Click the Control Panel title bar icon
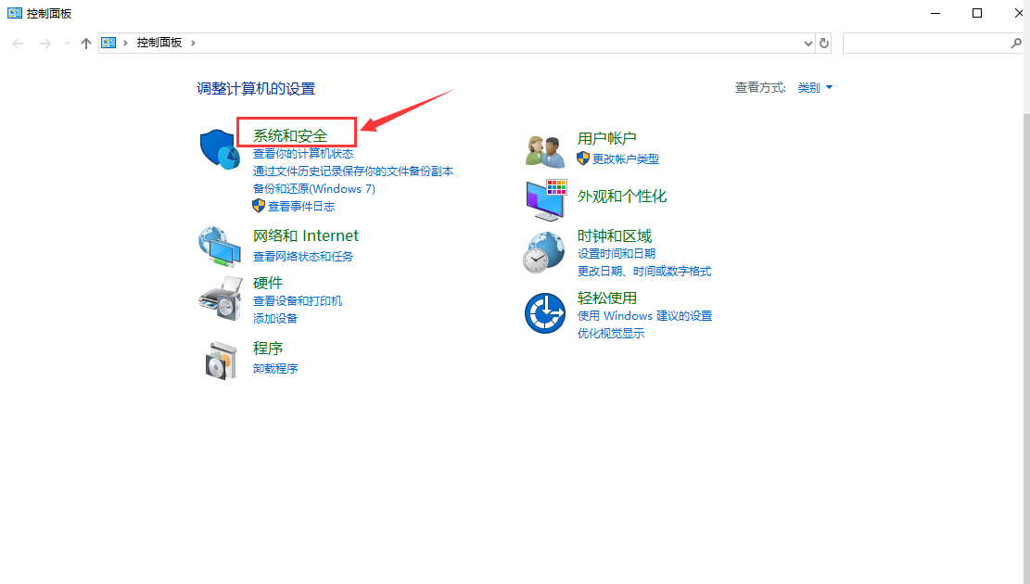This screenshot has height=584, width=1030. (x=15, y=13)
